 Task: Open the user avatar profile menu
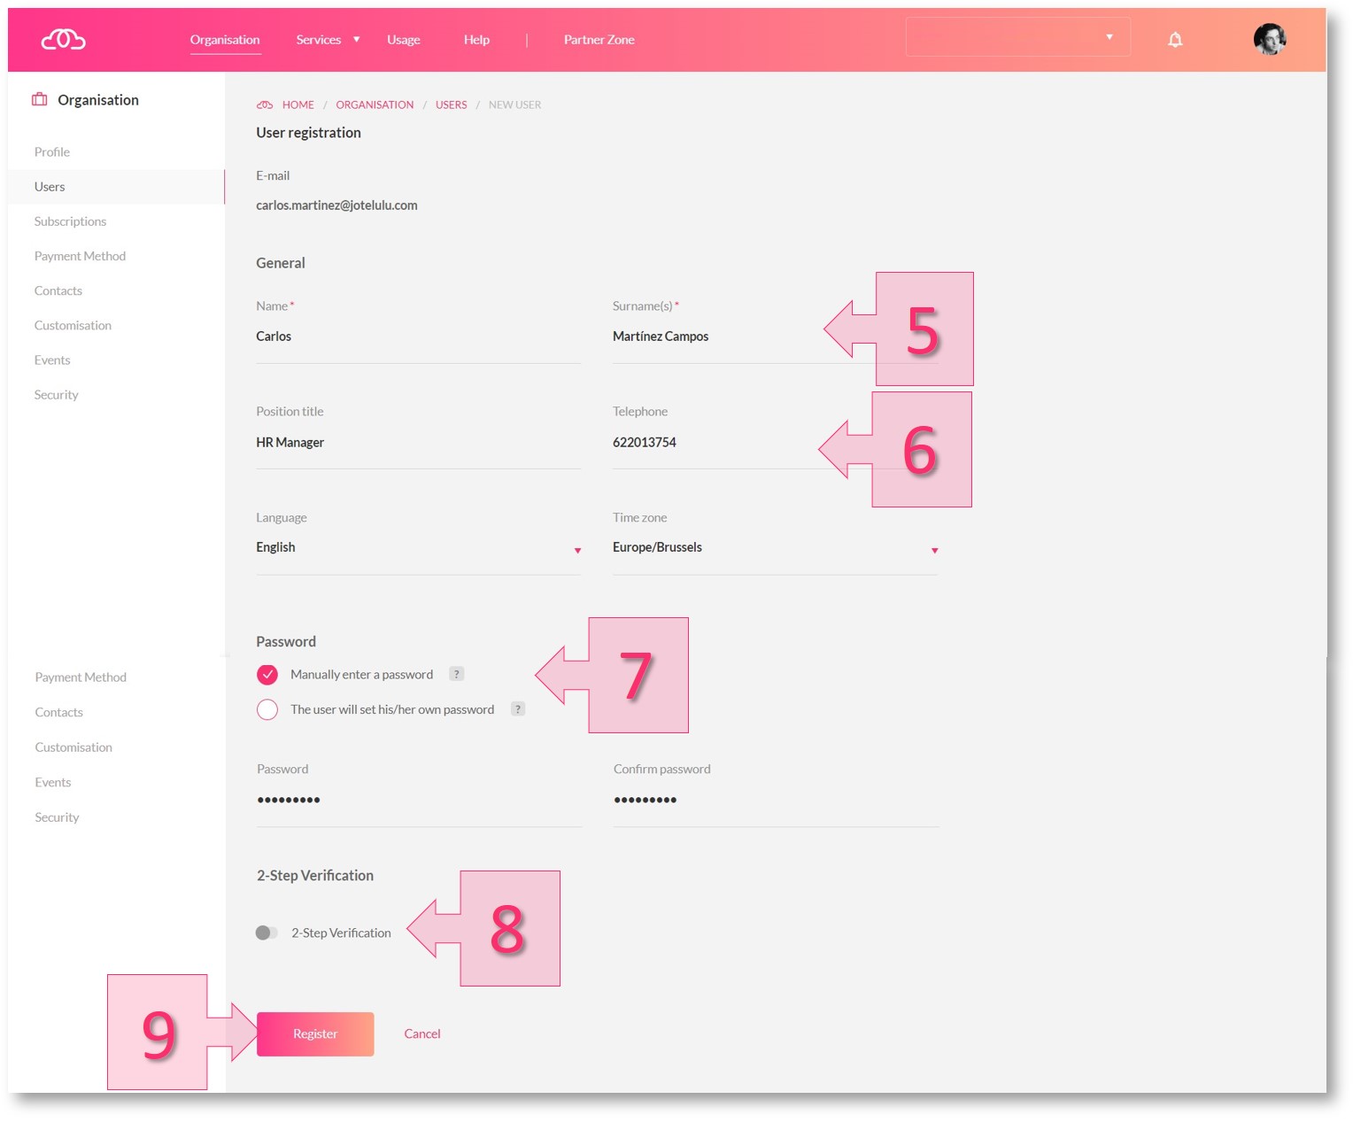[x=1269, y=39]
